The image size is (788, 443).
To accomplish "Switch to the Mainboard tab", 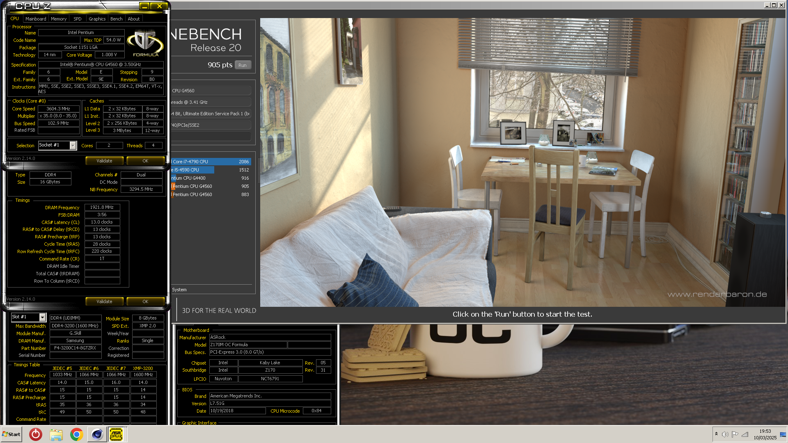I will point(36,19).
